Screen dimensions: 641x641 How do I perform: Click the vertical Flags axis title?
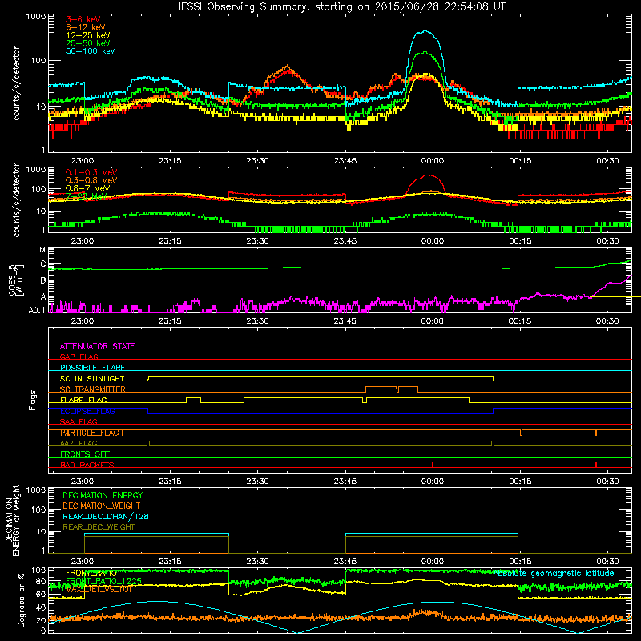tap(33, 400)
